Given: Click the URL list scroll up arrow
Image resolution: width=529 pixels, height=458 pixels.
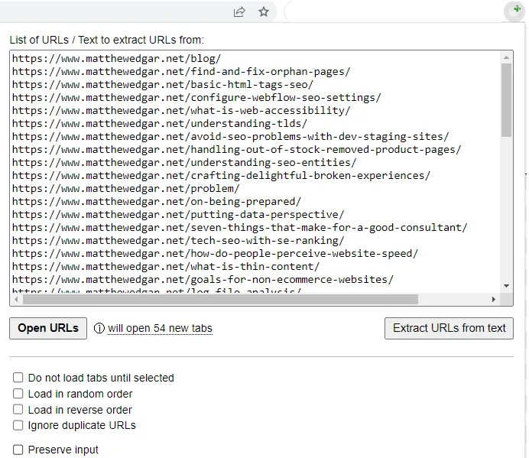Looking at the screenshot, I should (x=506, y=57).
